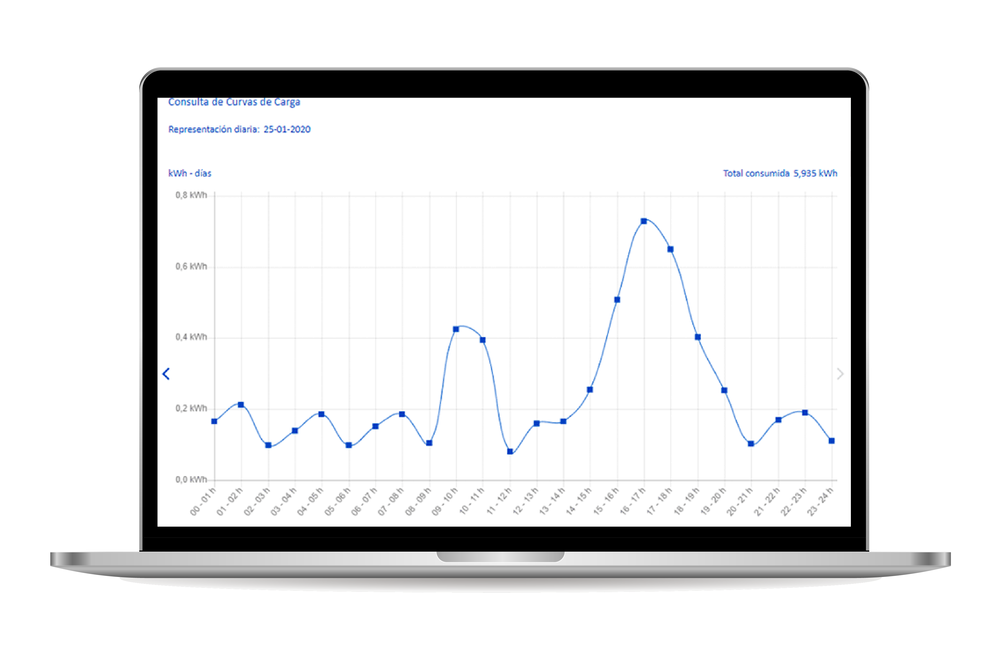Click the Representación diaria date 25-01-2020
The width and height of the screenshot is (993, 645).
coord(287,130)
